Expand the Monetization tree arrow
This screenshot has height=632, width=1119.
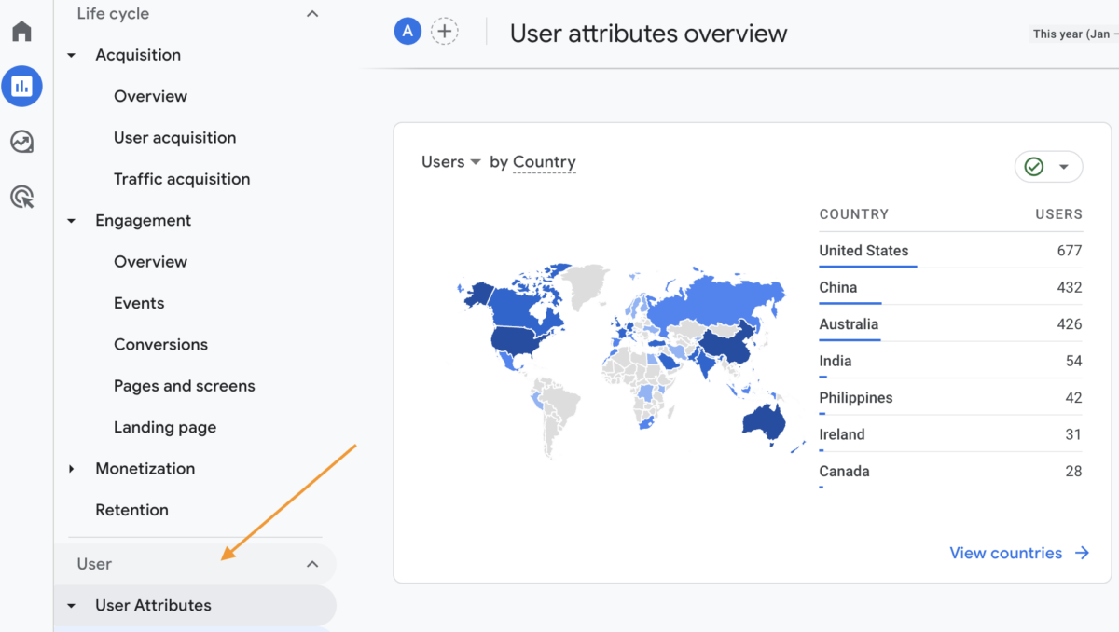click(72, 469)
